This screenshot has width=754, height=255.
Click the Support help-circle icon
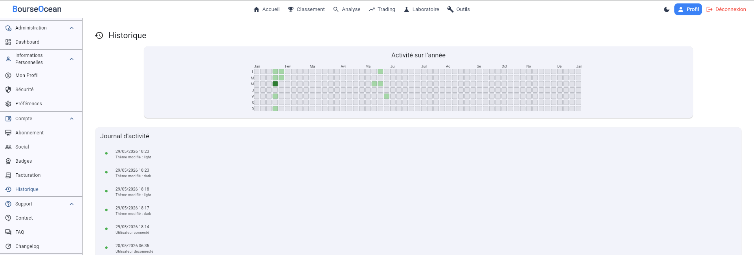(x=8, y=204)
